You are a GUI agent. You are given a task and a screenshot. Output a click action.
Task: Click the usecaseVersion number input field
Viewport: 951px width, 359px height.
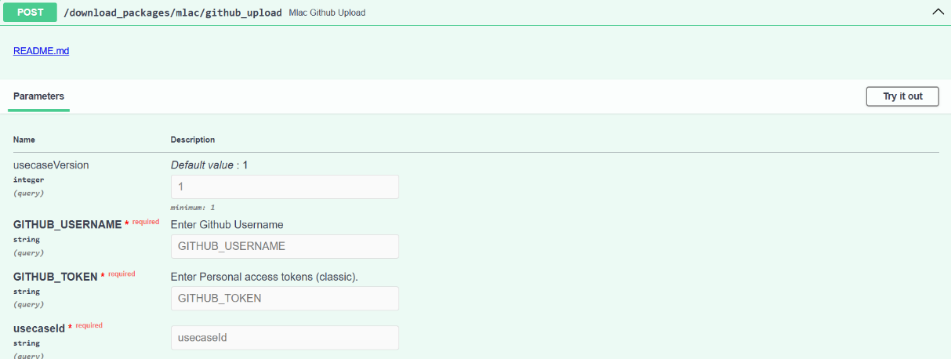[x=285, y=187]
